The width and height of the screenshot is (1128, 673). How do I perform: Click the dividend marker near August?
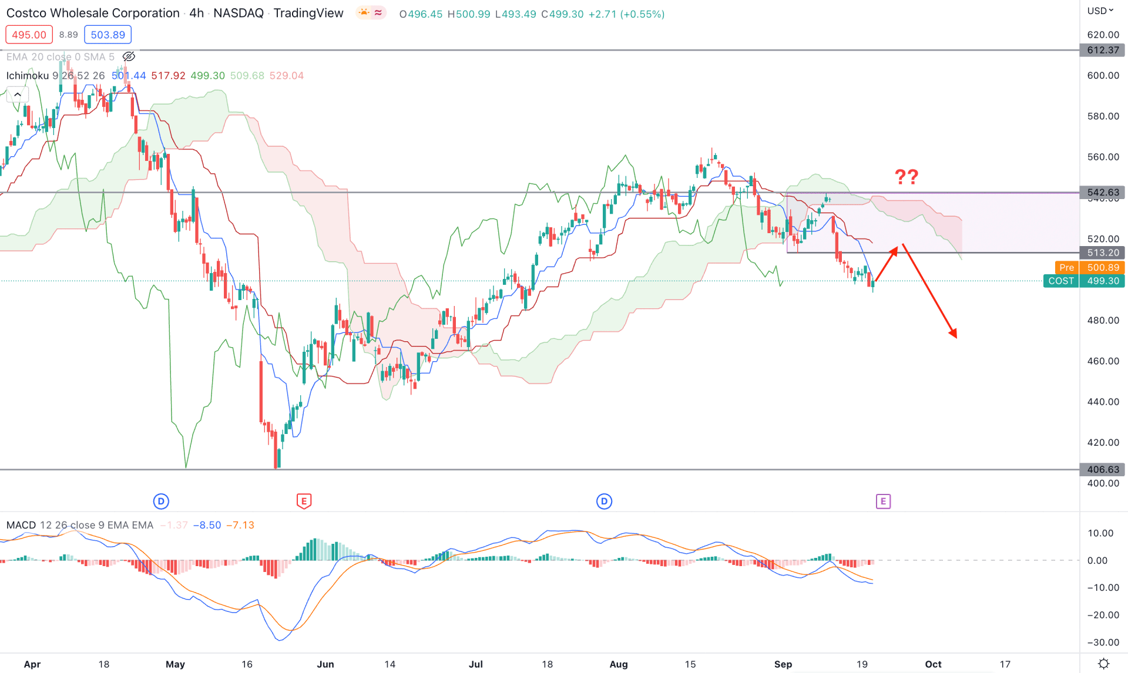tap(604, 501)
